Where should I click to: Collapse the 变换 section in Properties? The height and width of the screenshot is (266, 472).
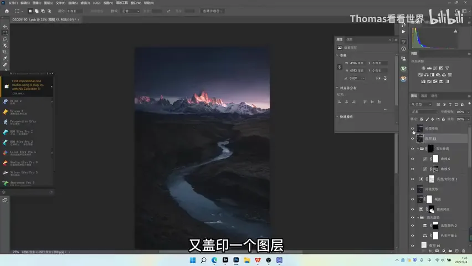click(x=337, y=55)
